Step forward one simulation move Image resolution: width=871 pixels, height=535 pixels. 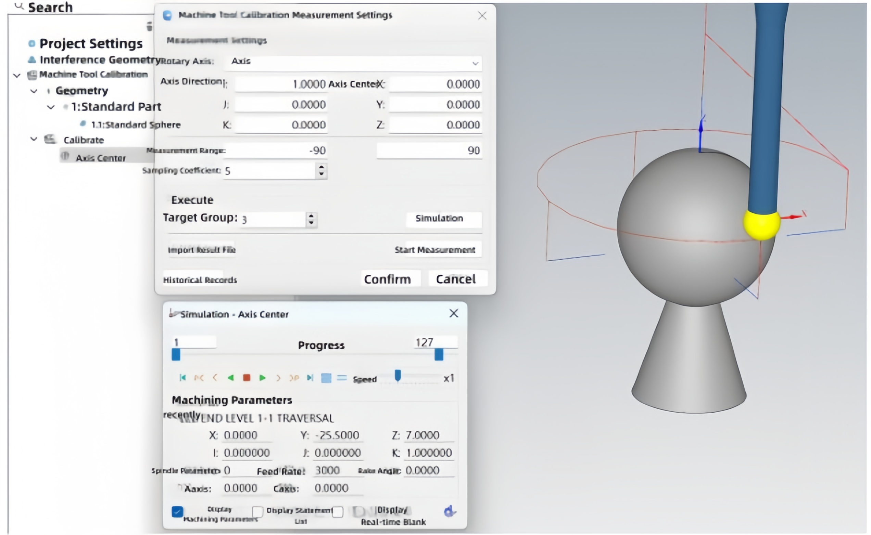pyautogui.click(x=278, y=378)
